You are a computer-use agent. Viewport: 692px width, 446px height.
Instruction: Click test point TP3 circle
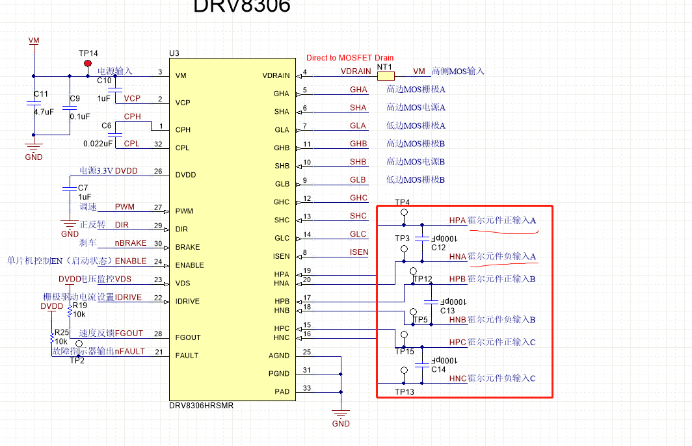tap(404, 249)
